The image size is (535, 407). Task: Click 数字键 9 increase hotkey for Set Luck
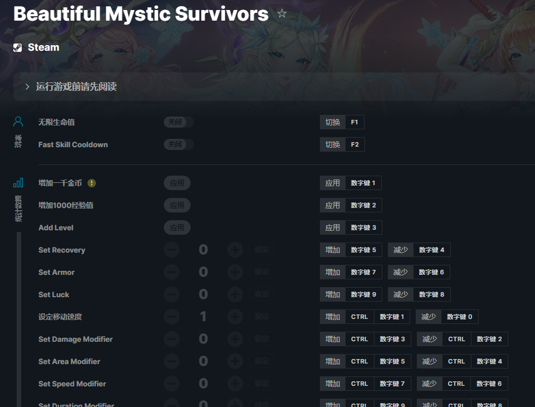363,294
